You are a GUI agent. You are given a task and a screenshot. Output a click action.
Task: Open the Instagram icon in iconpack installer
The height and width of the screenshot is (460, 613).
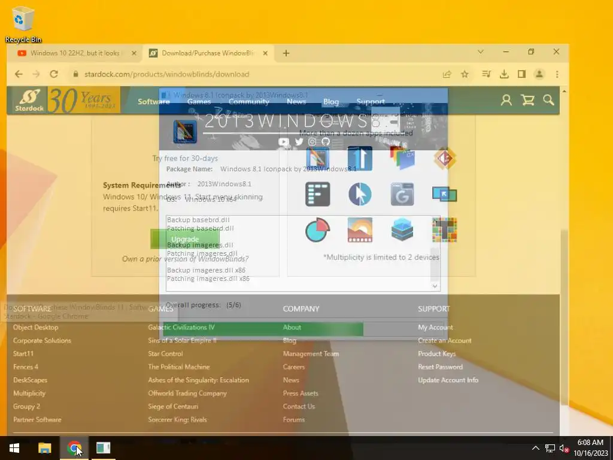tap(312, 141)
